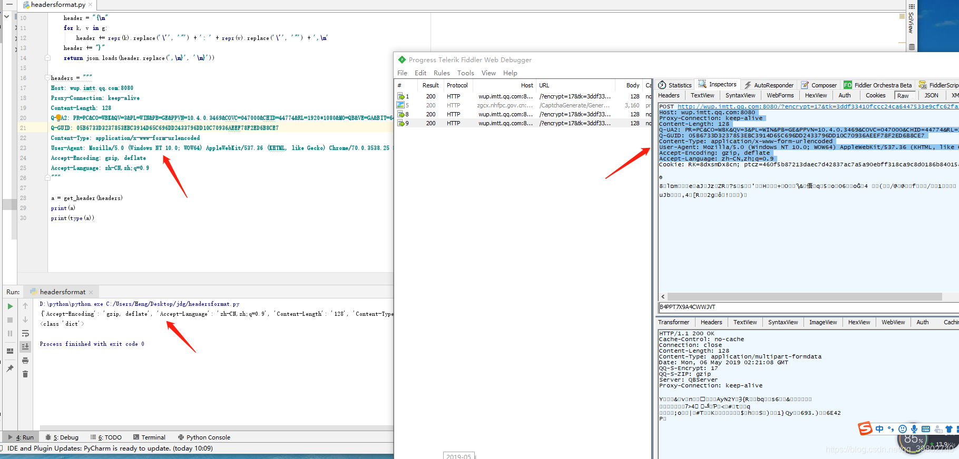The width and height of the screenshot is (959, 459).
Task: Open Fiddler File menu
Action: [x=402, y=73]
